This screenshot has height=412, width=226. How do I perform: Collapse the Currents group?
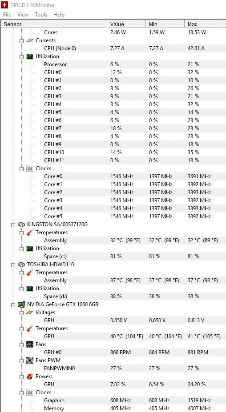[x=21, y=40]
